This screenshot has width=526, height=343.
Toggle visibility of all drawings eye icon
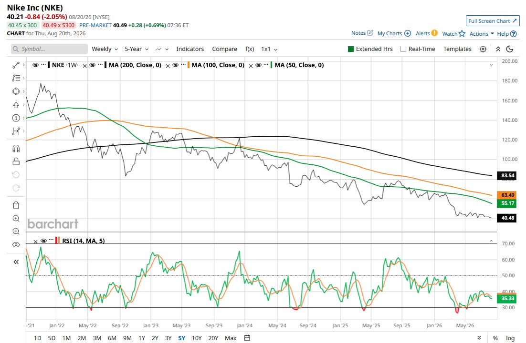[16, 244]
